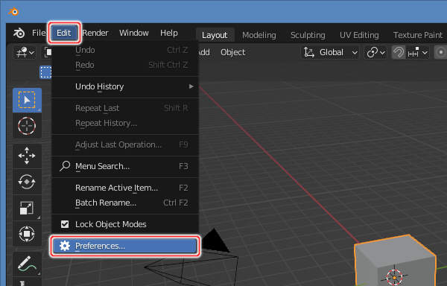Click Repeat Last in Edit menu
The image size is (447, 286).
click(x=125, y=108)
